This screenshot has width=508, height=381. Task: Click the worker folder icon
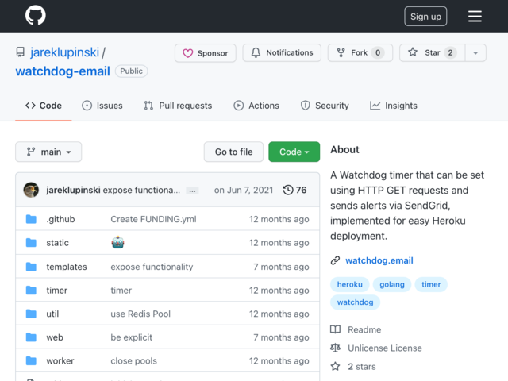[31, 361]
